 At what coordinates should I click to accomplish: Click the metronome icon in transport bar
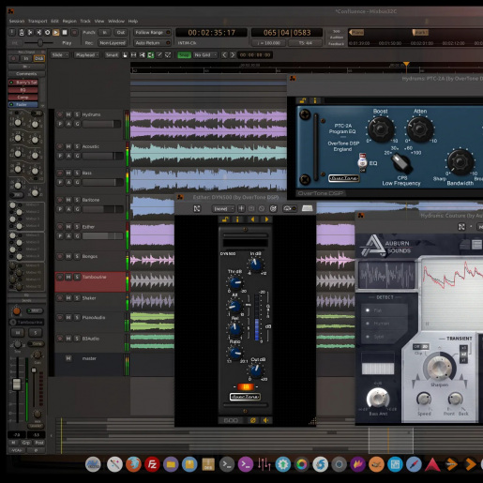tap(22, 32)
